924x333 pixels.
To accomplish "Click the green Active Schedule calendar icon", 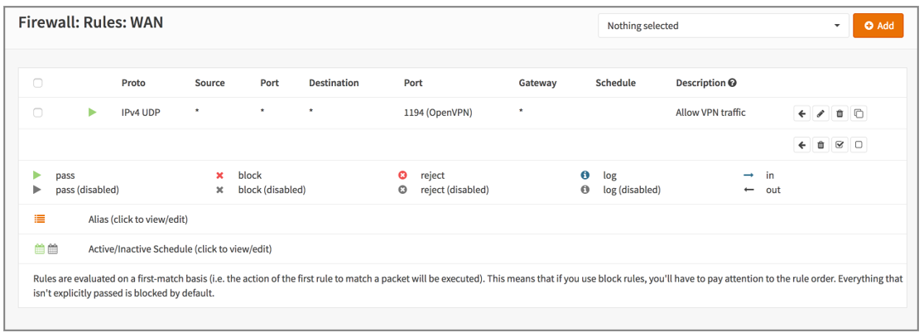I will (x=39, y=249).
